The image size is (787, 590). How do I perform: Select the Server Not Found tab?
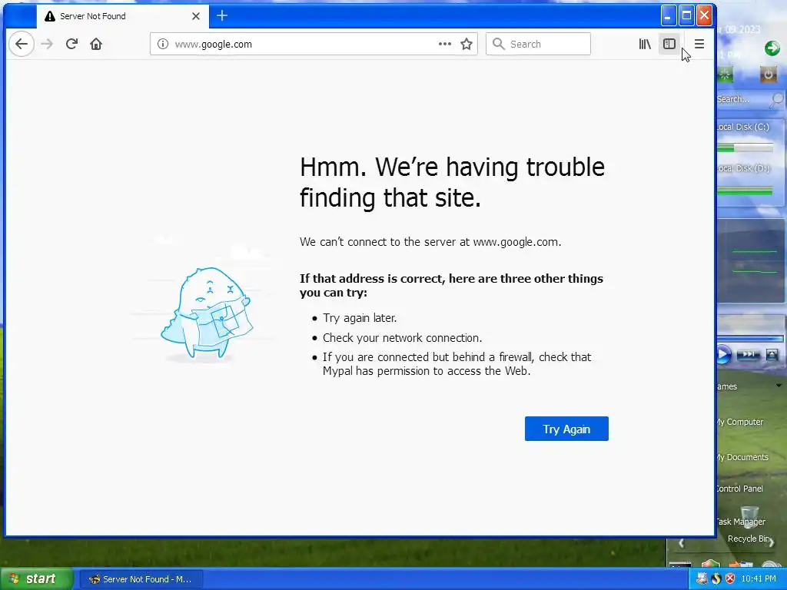[122, 16]
